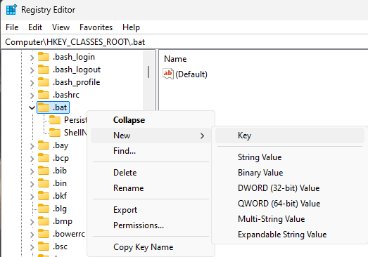Viewport: 368px width, 257px height.
Task: Choose Copy Key Name
Action: click(151, 247)
